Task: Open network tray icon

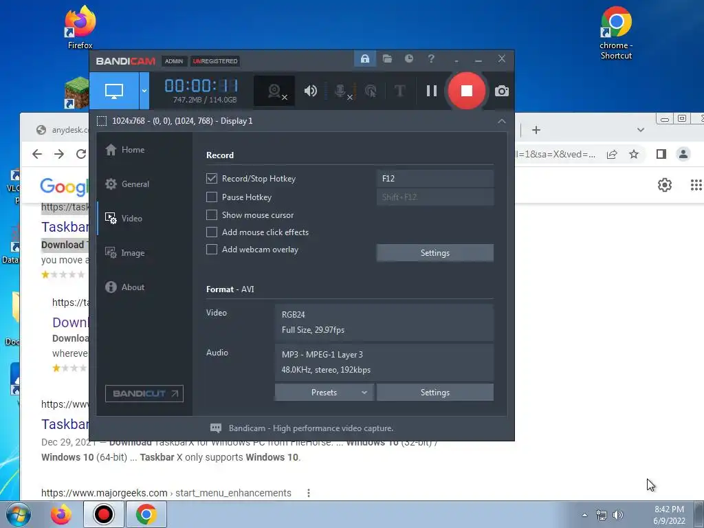Action: pos(601,515)
